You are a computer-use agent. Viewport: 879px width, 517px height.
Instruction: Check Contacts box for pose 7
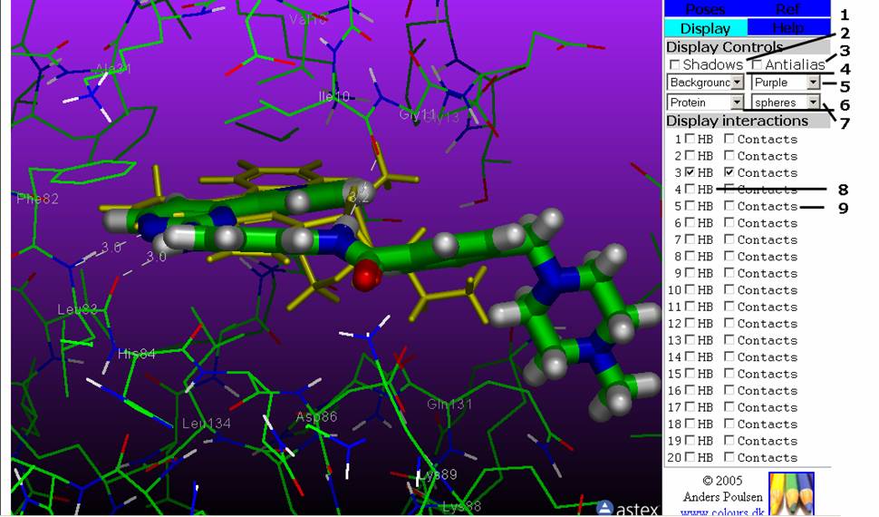click(729, 239)
